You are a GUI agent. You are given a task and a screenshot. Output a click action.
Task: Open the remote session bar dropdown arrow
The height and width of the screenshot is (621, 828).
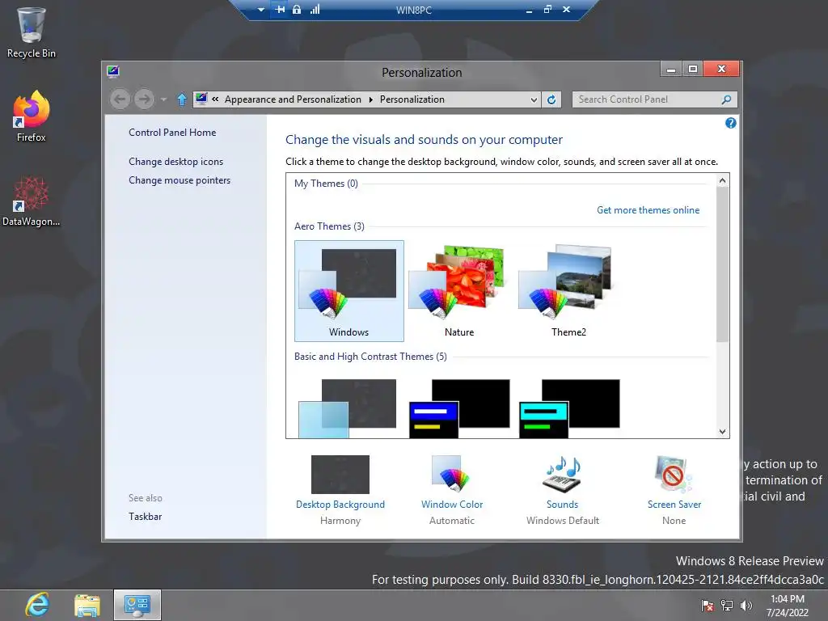pos(261,10)
